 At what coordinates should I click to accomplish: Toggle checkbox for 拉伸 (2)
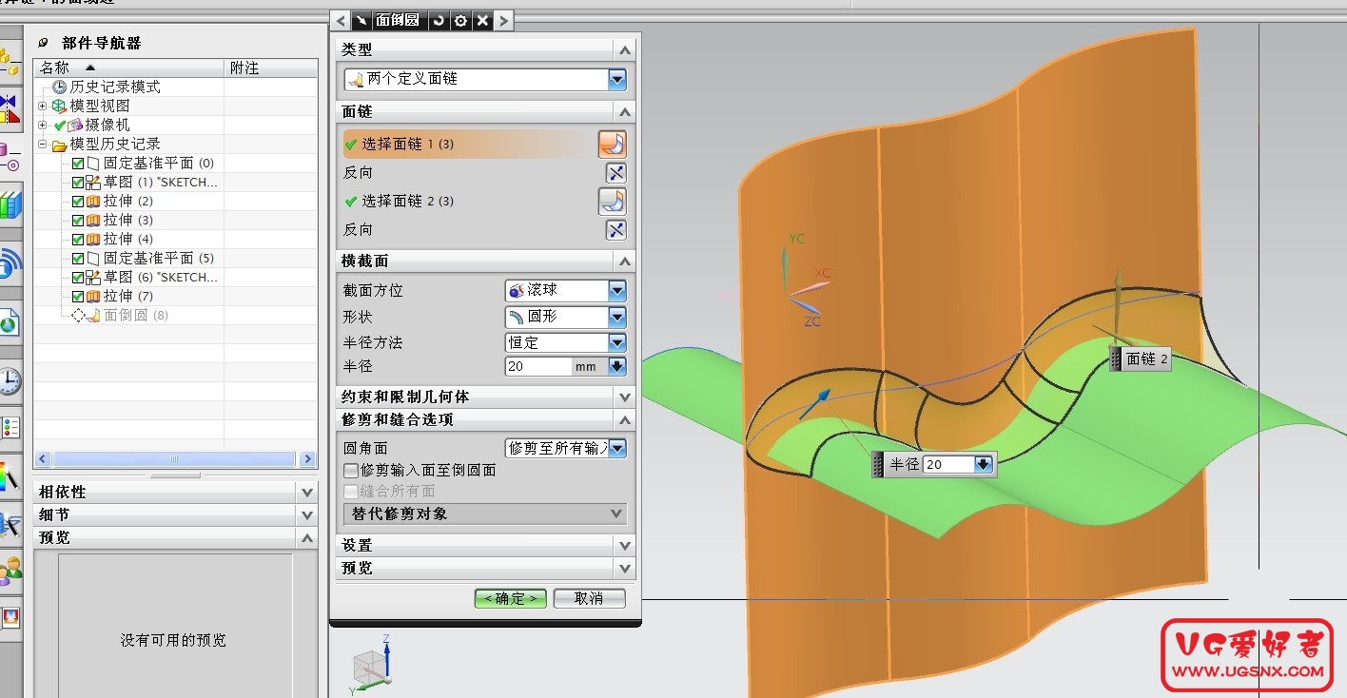pyautogui.click(x=78, y=202)
